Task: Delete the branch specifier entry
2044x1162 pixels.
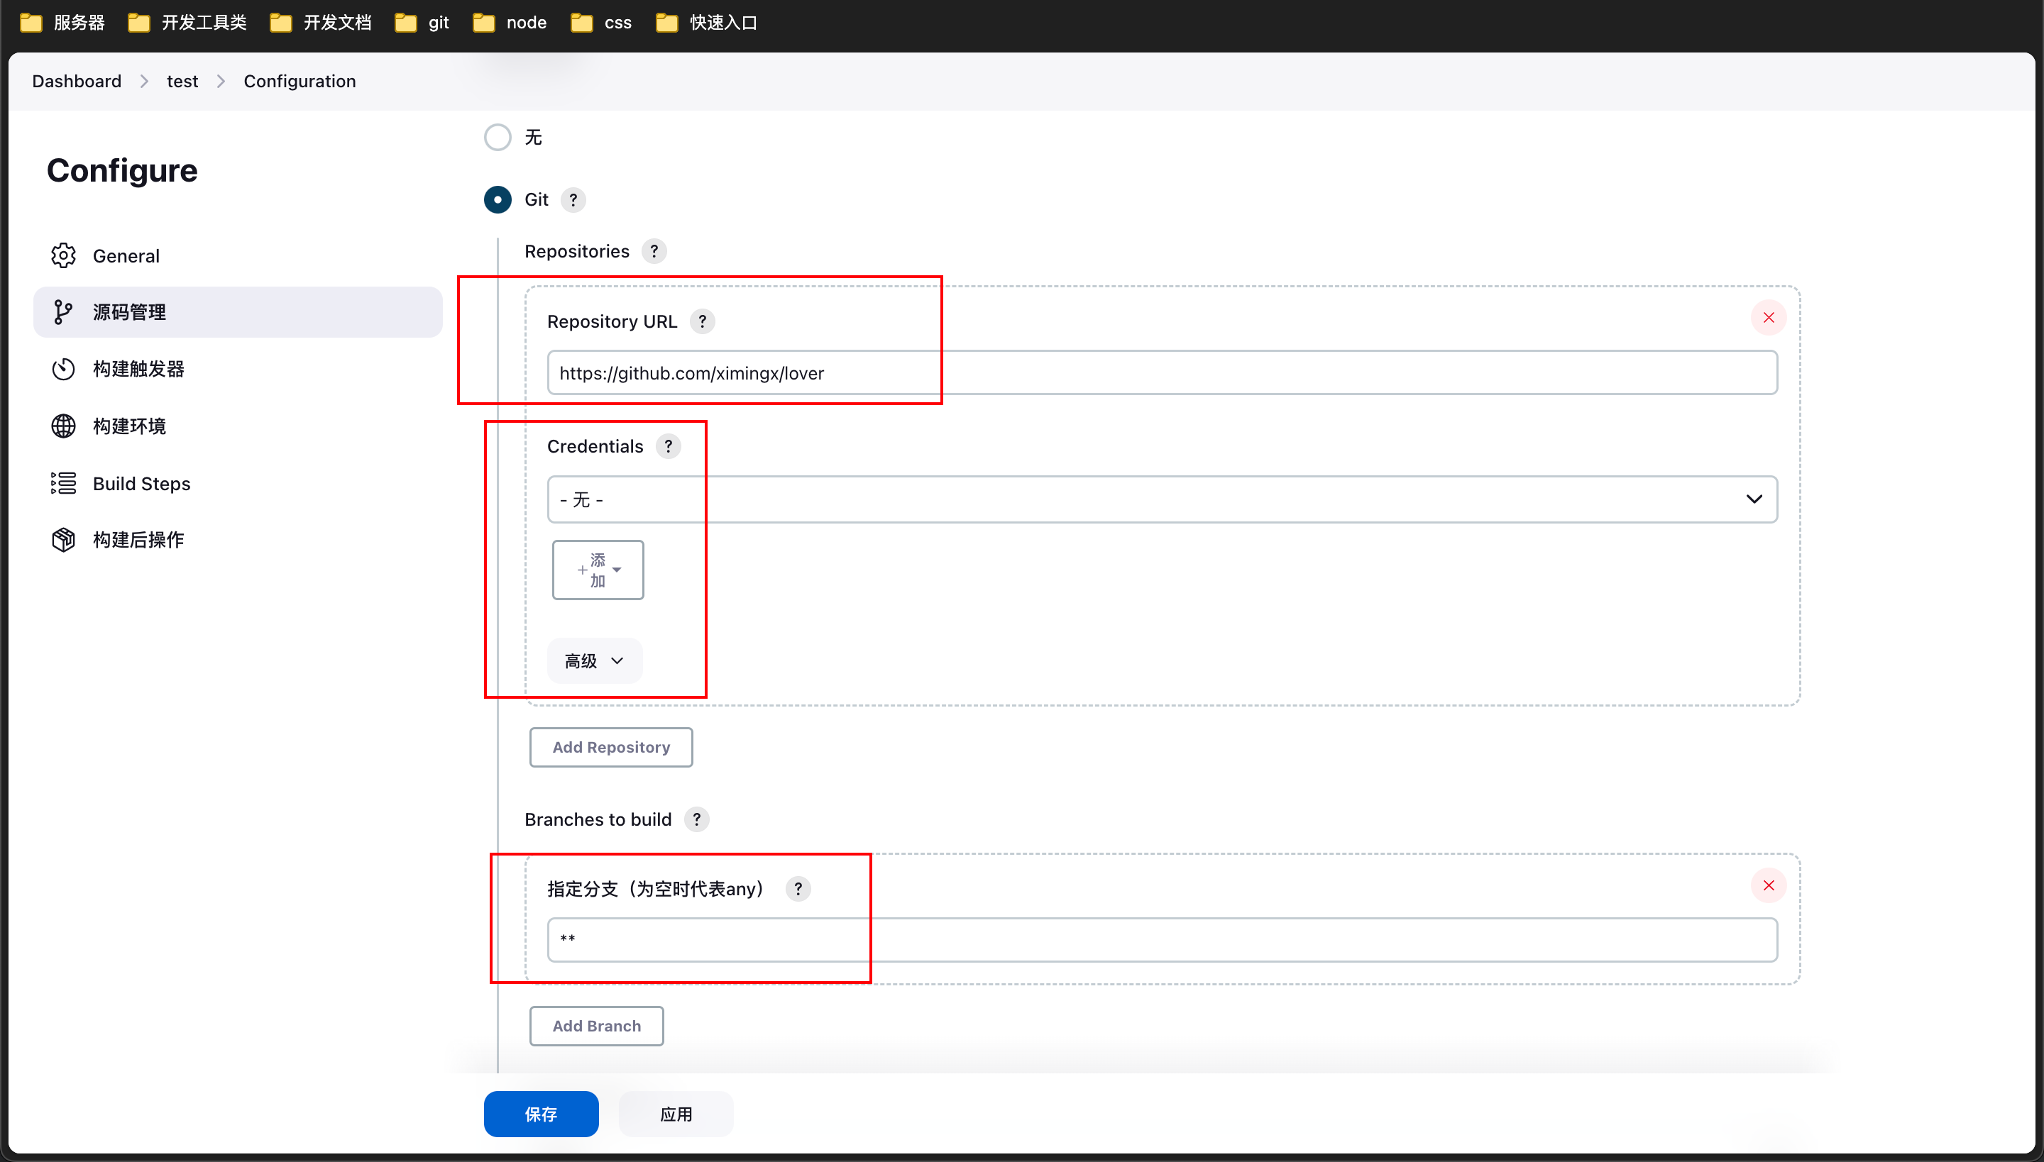Action: [x=1768, y=885]
